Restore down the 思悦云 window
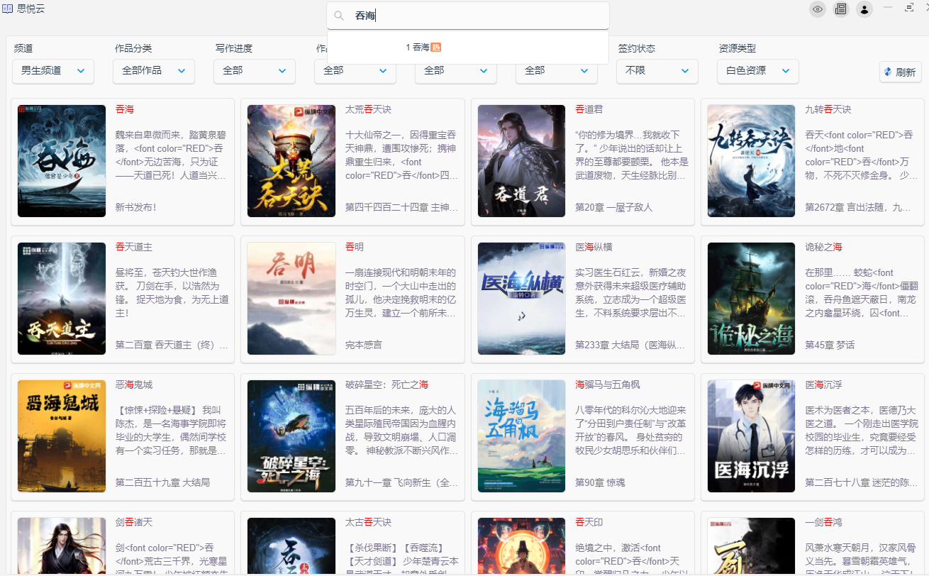The height and width of the screenshot is (576, 929). click(909, 7)
